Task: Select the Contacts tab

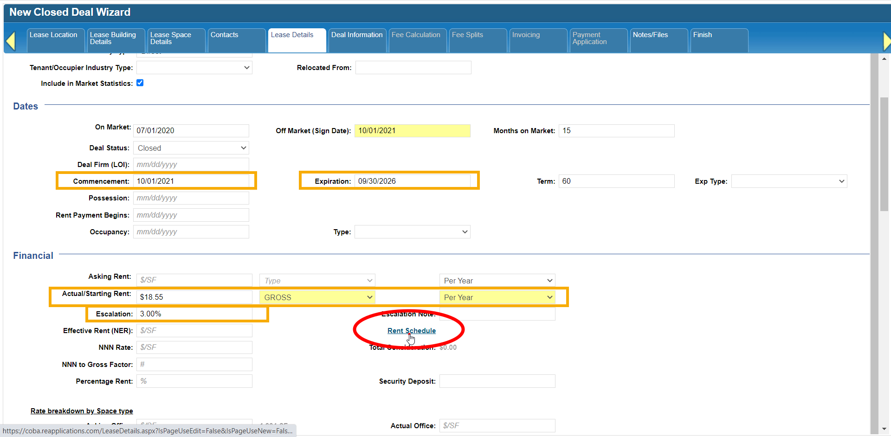Action: coord(225,35)
